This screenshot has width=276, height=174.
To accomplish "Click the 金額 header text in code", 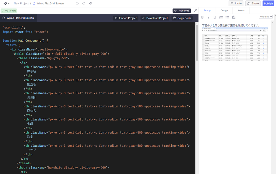I will click(x=30, y=124).
